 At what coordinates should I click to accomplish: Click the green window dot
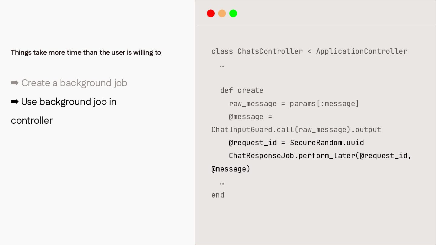pyautogui.click(x=233, y=13)
